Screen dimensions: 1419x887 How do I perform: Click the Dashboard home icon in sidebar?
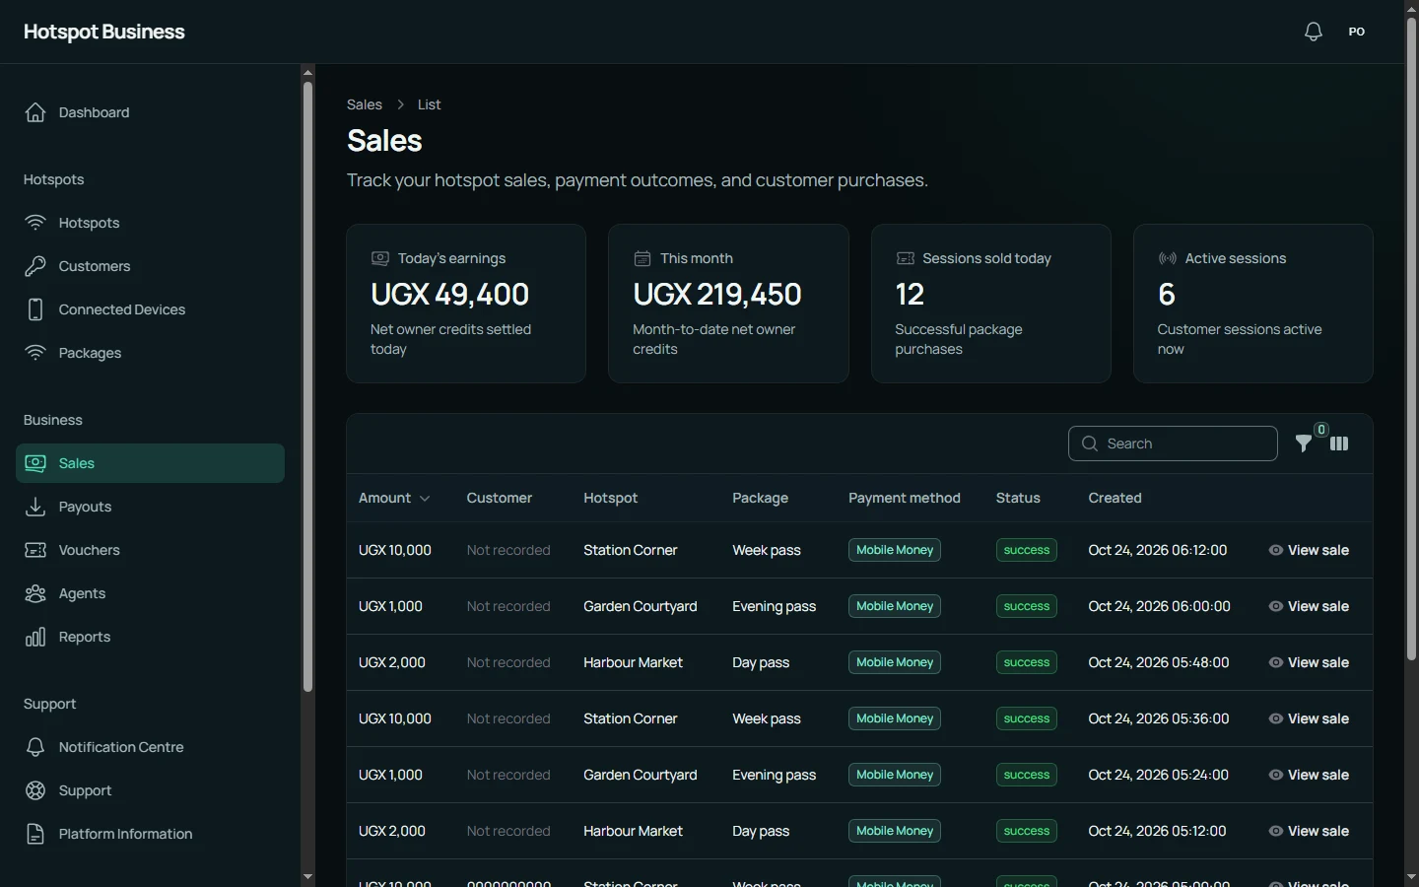tap(35, 112)
